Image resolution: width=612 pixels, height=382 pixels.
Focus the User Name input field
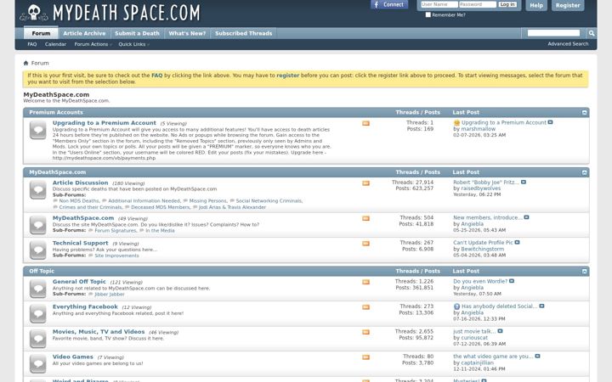click(x=439, y=4)
